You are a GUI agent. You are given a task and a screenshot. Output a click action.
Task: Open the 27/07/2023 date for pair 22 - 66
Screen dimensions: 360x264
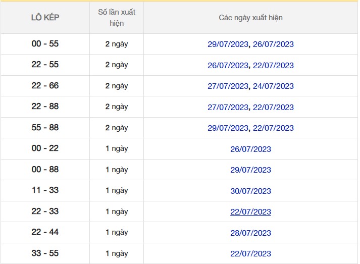(228, 86)
